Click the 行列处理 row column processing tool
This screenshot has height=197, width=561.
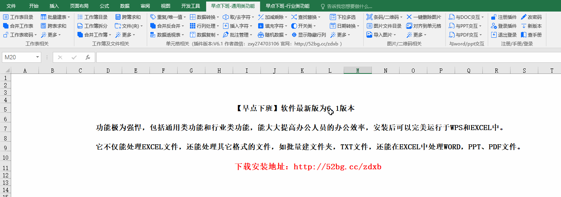coord(205,26)
